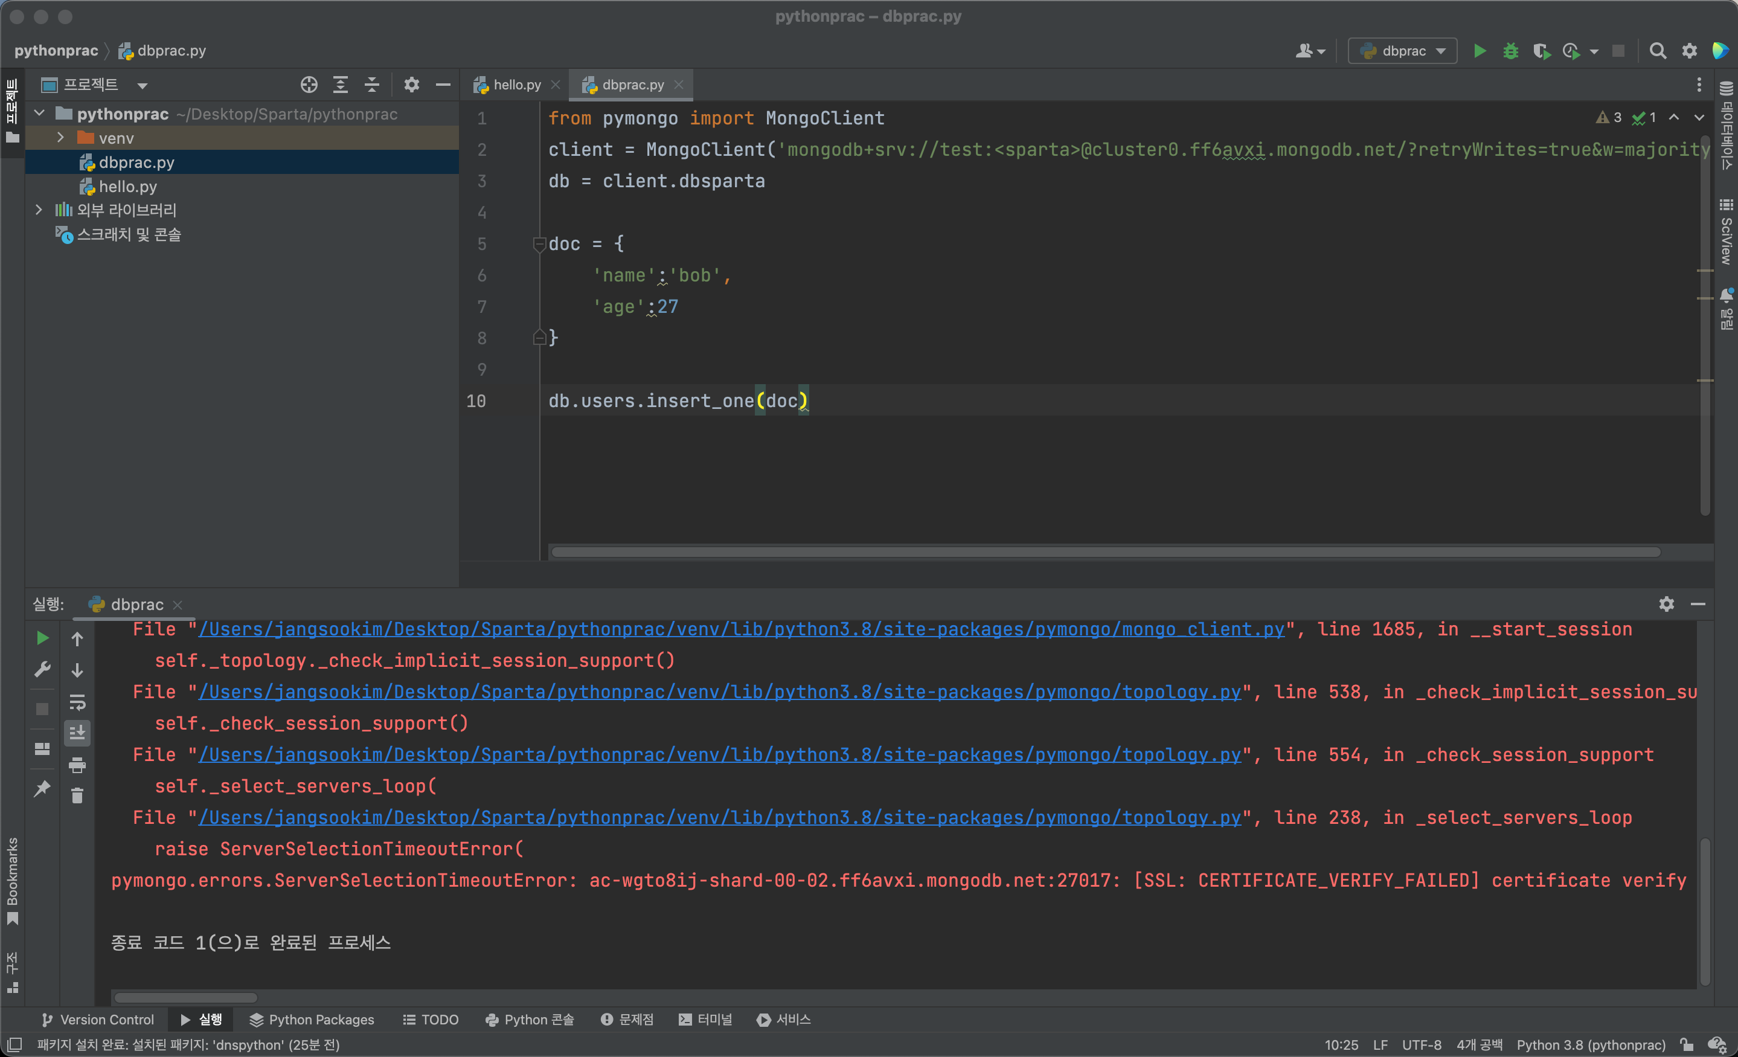The height and width of the screenshot is (1057, 1738).
Task: Open the Python console tab
Action: [529, 1020]
